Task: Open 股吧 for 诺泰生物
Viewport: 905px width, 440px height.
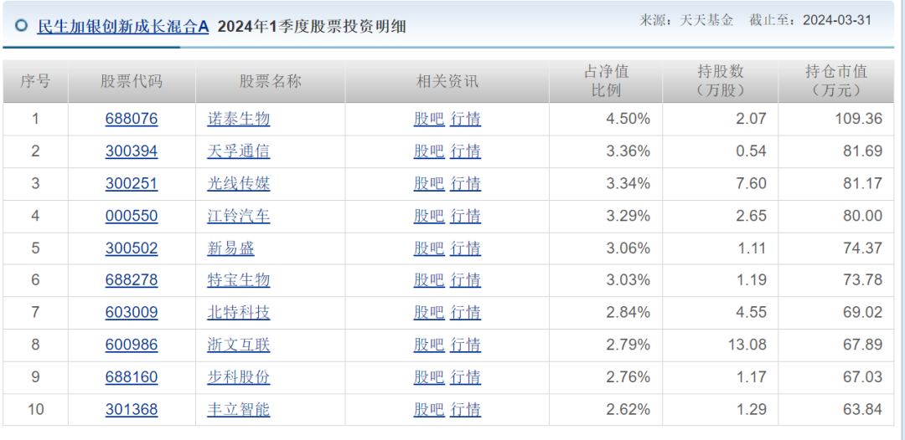Action: coord(429,120)
